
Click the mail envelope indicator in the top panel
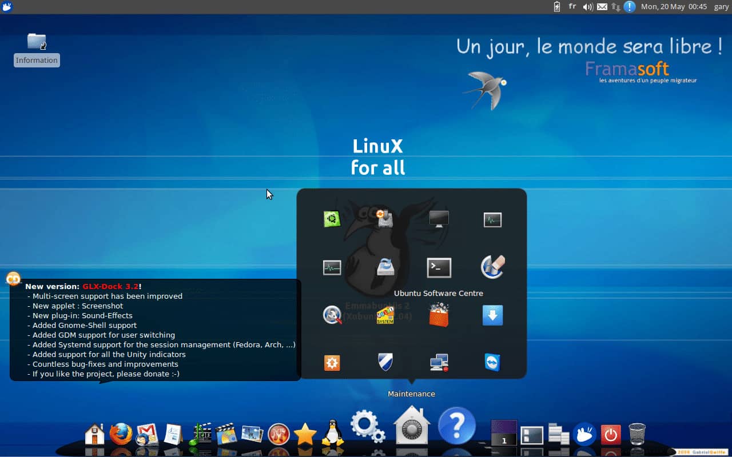(602, 7)
